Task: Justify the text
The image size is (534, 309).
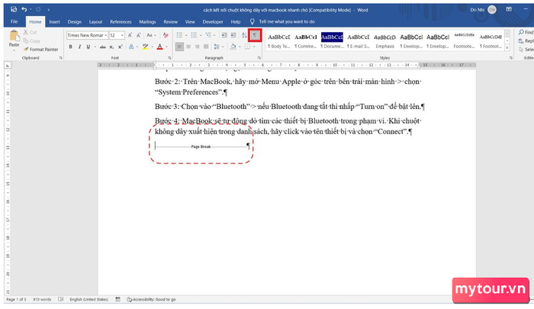Action: (206, 47)
